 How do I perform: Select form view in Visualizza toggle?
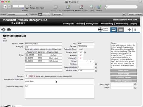[40, 15]
